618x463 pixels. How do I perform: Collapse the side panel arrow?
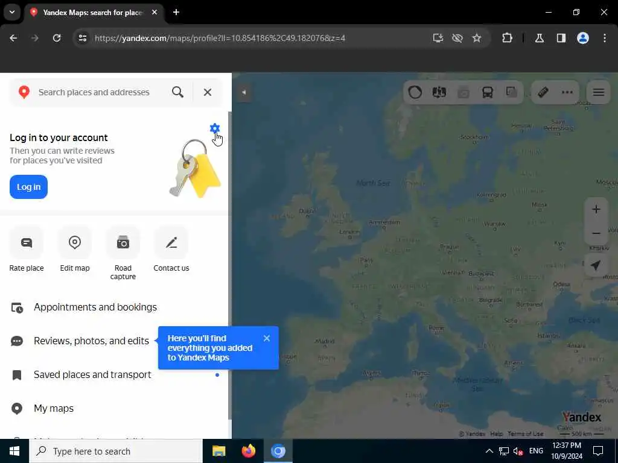click(x=244, y=92)
